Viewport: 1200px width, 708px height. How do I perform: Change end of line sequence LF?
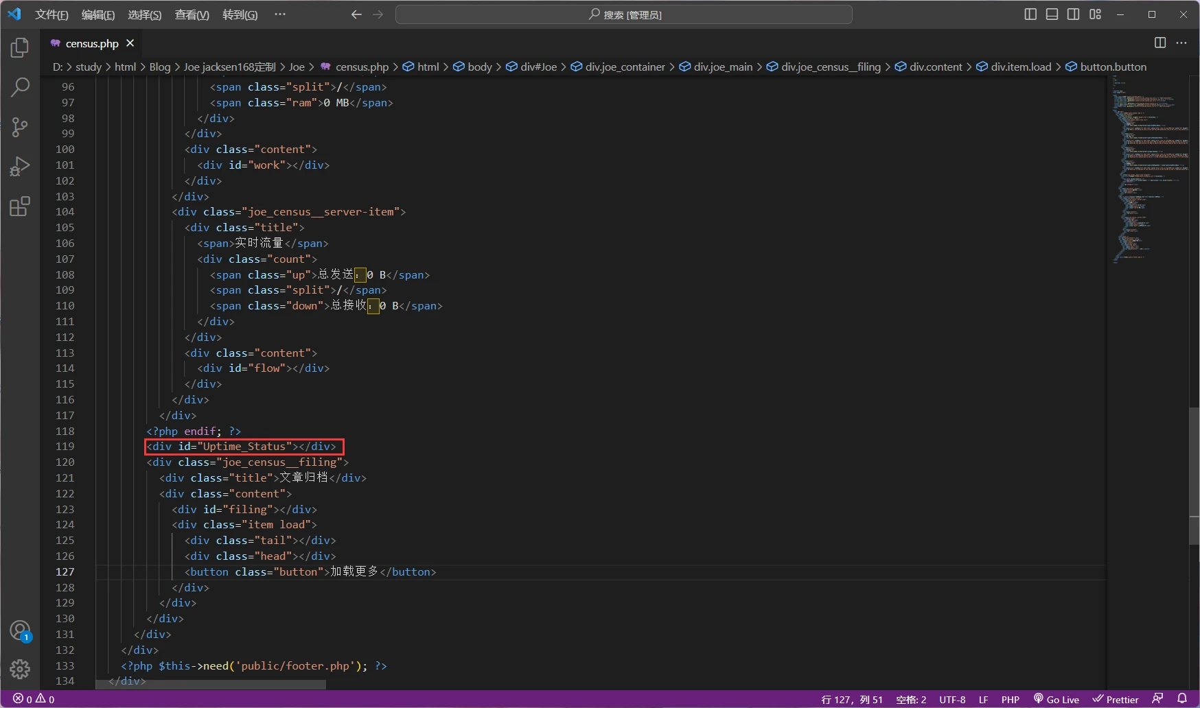(983, 699)
